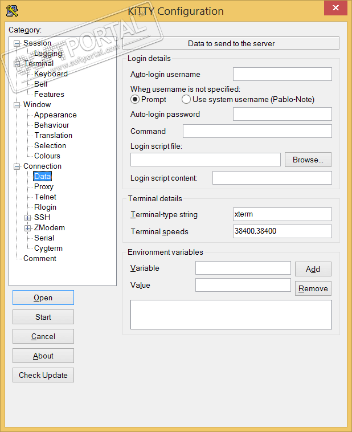
Task: Click the environment variables list box
Action: [231, 315]
